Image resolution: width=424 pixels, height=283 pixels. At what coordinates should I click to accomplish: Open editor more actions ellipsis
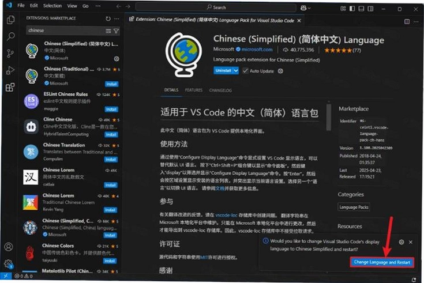tap(416, 22)
